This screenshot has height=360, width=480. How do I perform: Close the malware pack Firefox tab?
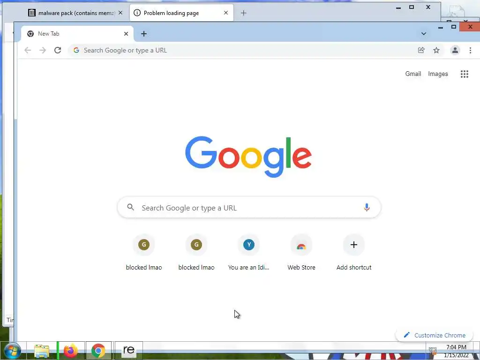pos(120,13)
